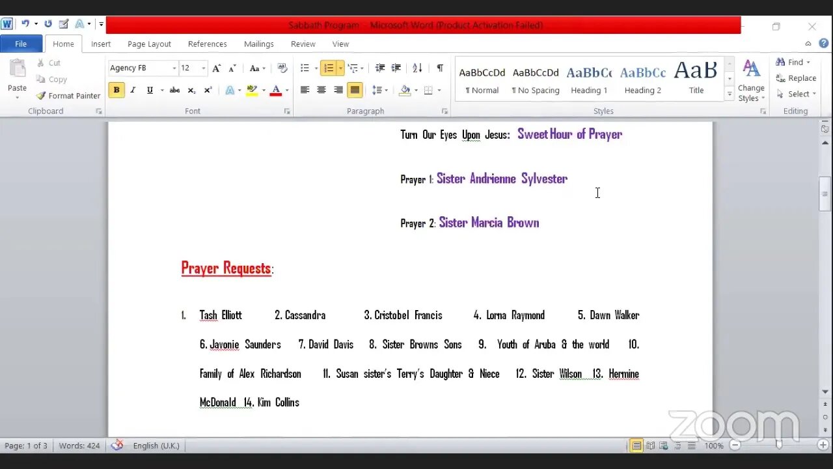Image resolution: width=833 pixels, height=469 pixels.
Task: Switch to the Mailings tab
Action: coord(259,44)
